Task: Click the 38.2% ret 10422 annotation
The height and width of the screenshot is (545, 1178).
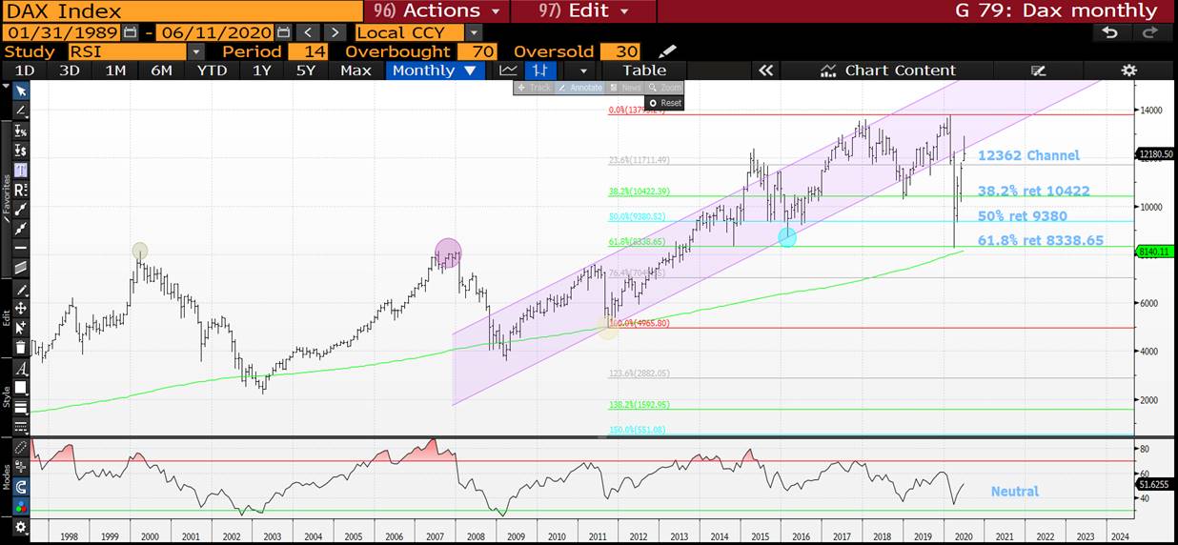Action: 1033,191
